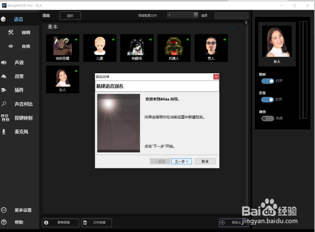Click the 组织 organize button
Screen dimensions: 315x232
[70, 15]
